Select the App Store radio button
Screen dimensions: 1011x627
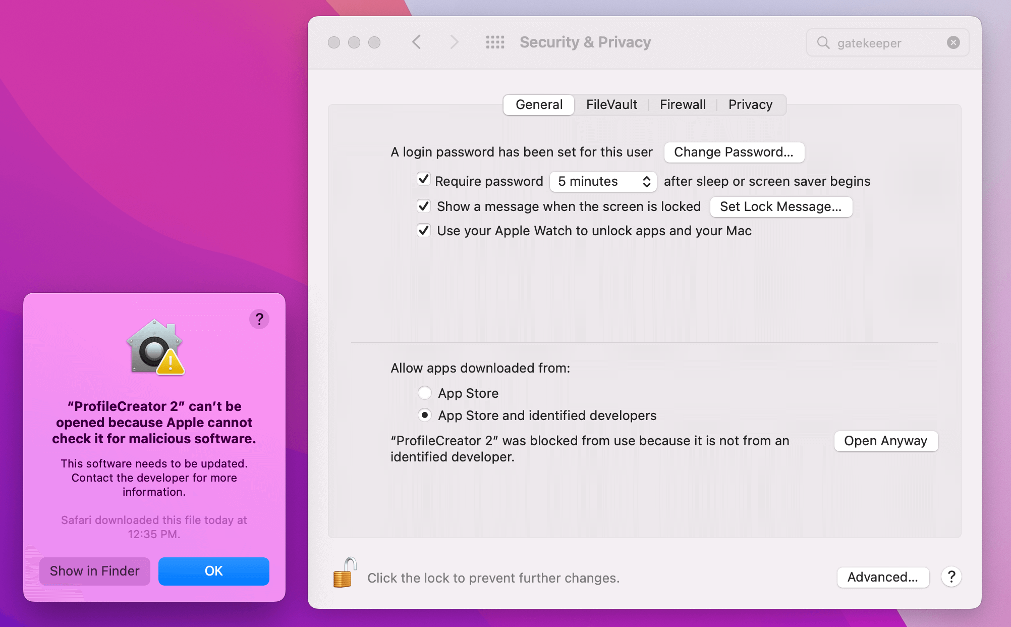[425, 393]
